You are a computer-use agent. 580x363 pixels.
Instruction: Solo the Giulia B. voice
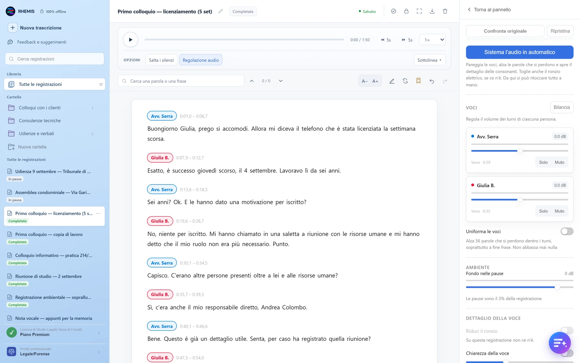pos(543,211)
